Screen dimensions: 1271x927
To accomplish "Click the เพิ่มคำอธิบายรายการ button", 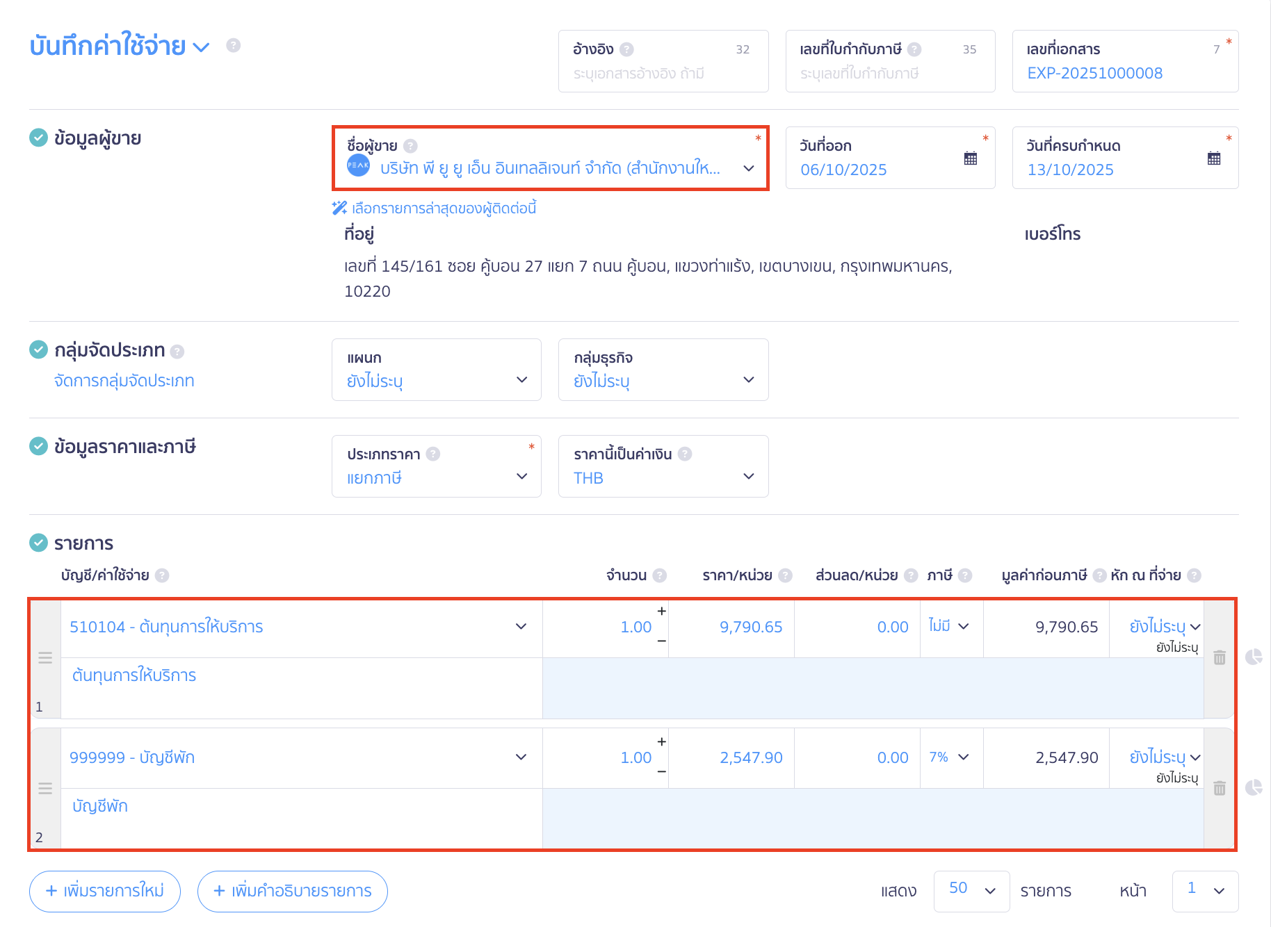I will [292, 890].
